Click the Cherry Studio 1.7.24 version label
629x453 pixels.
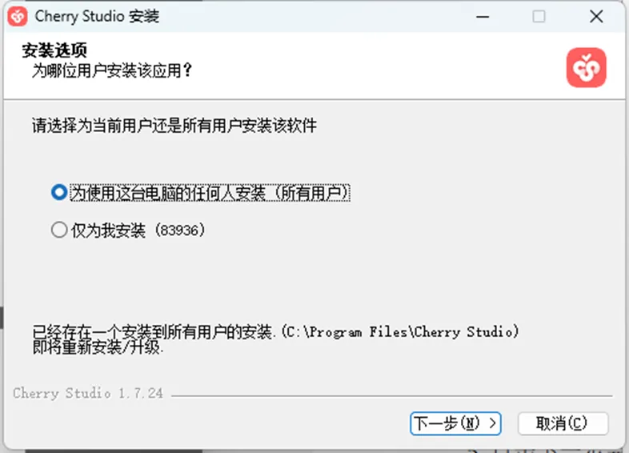88,393
